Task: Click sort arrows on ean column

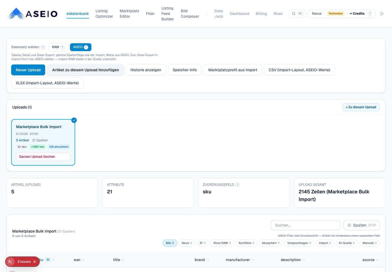Action: 83,260
